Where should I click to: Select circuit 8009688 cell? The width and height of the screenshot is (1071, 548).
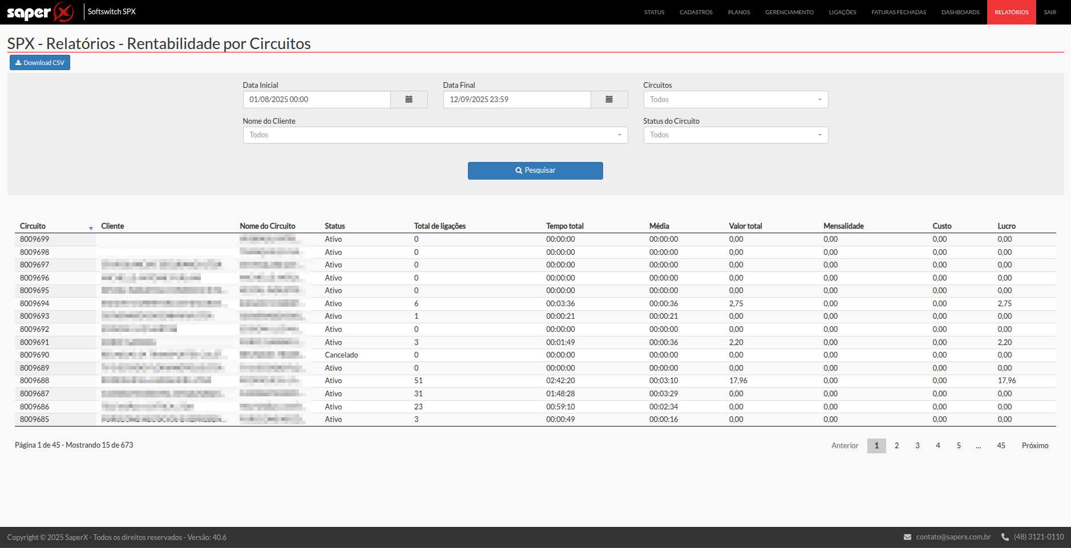[34, 381]
